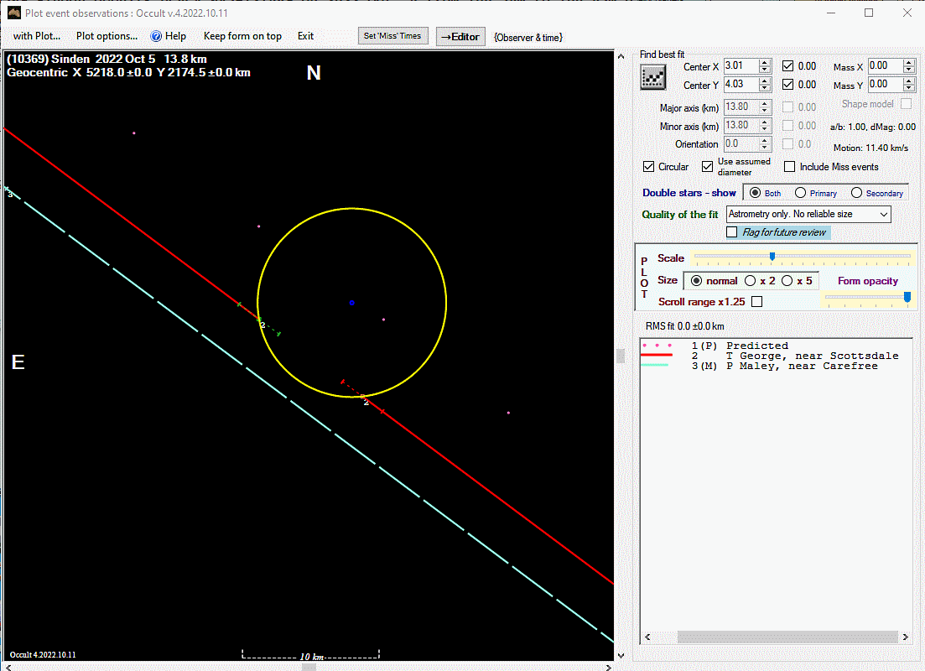
Task: Open Quality of the fit dropdown
Action: [x=808, y=214]
